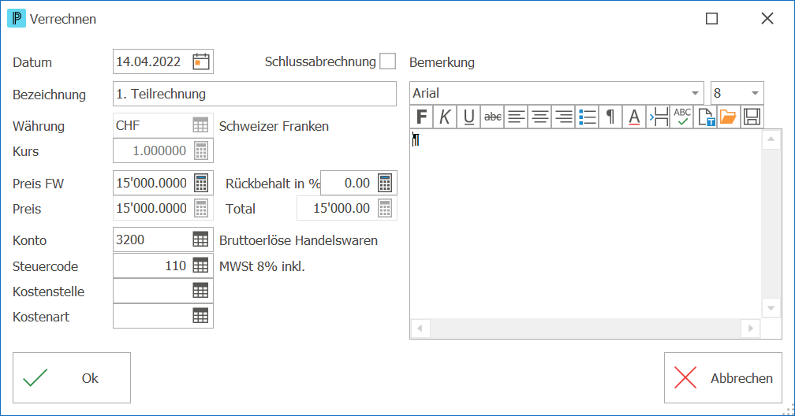Open a file using the folder icon
This screenshot has width=795, height=416.
pyautogui.click(x=728, y=117)
